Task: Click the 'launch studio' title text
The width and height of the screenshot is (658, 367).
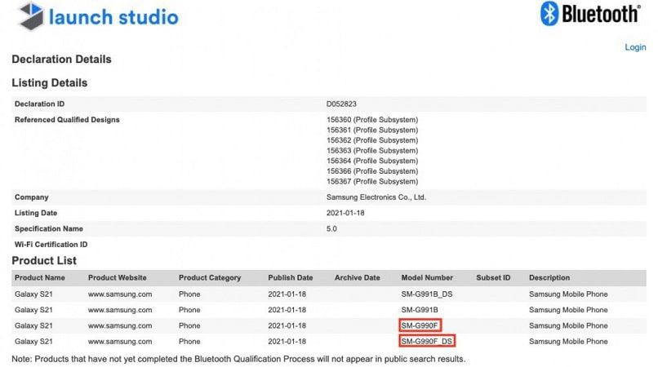Action: point(113,17)
